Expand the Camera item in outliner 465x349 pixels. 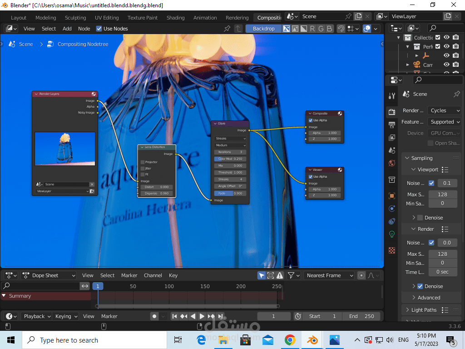point(407,65)
